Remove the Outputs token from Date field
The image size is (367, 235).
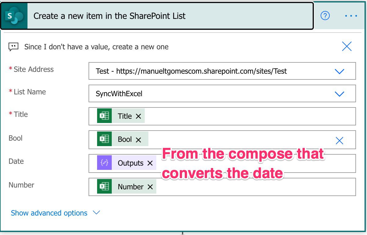pos(149,163)
